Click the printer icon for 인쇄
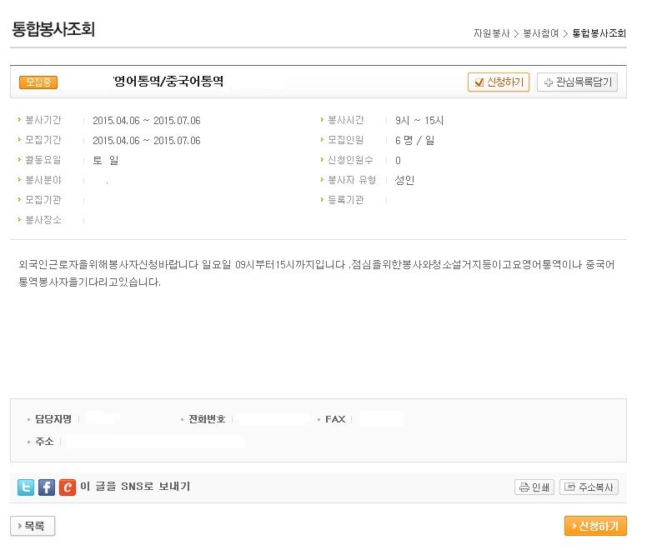This screenshot has width=657, height=550. (x=524, y=487)
